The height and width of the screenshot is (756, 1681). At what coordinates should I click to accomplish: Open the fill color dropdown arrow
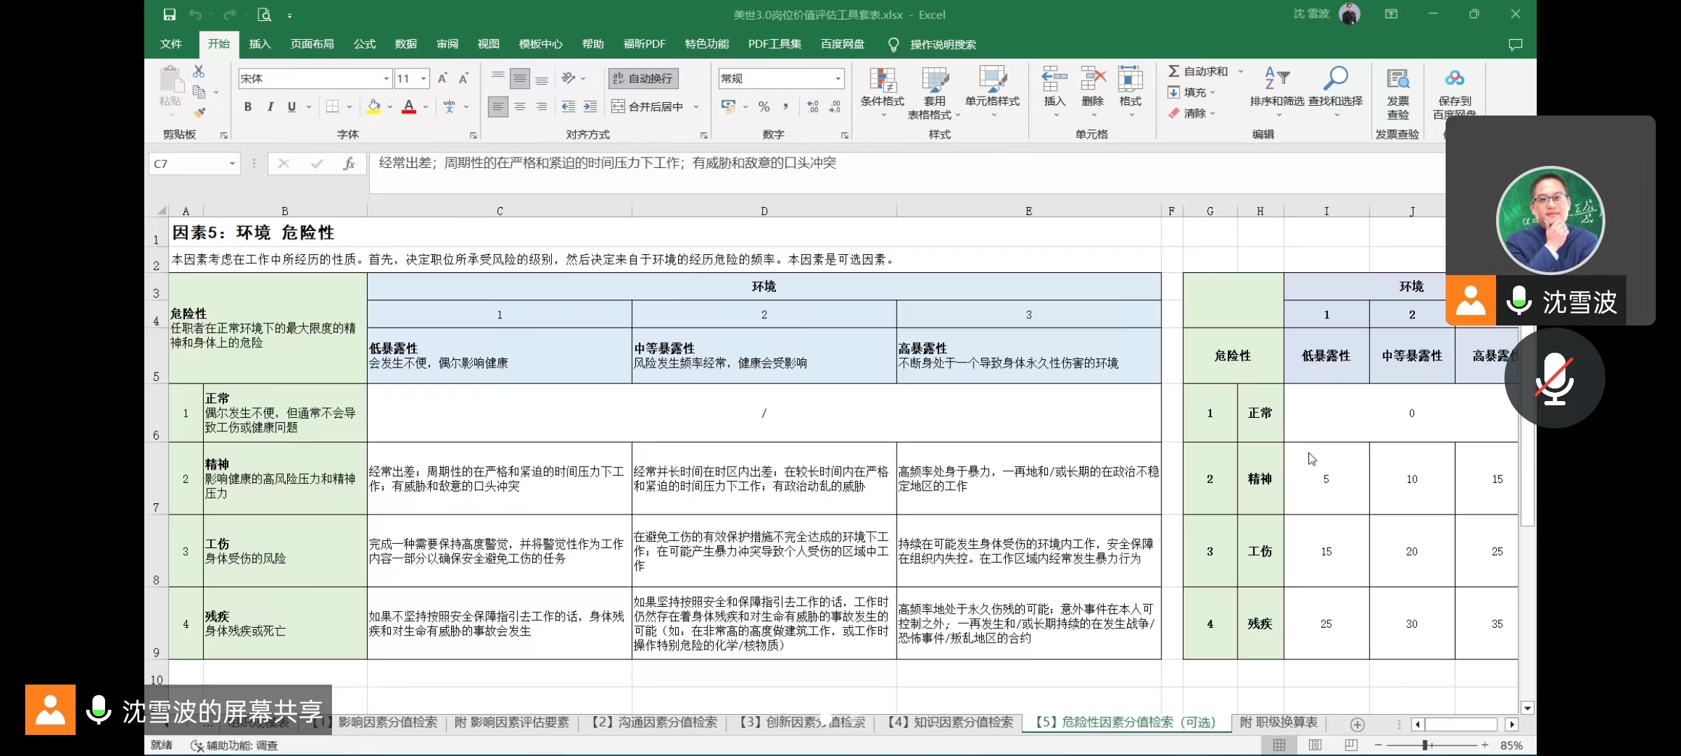tap(390, 107)
